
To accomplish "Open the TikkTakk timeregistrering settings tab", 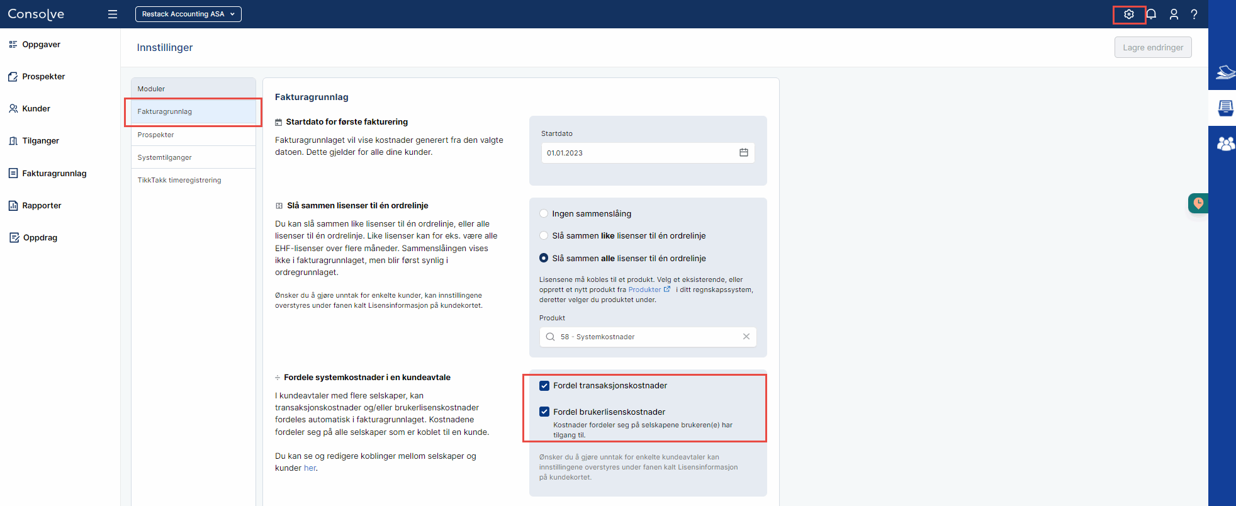I will point(193,180).
